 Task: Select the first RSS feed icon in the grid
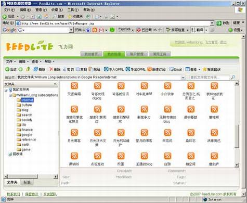[74, 86]
